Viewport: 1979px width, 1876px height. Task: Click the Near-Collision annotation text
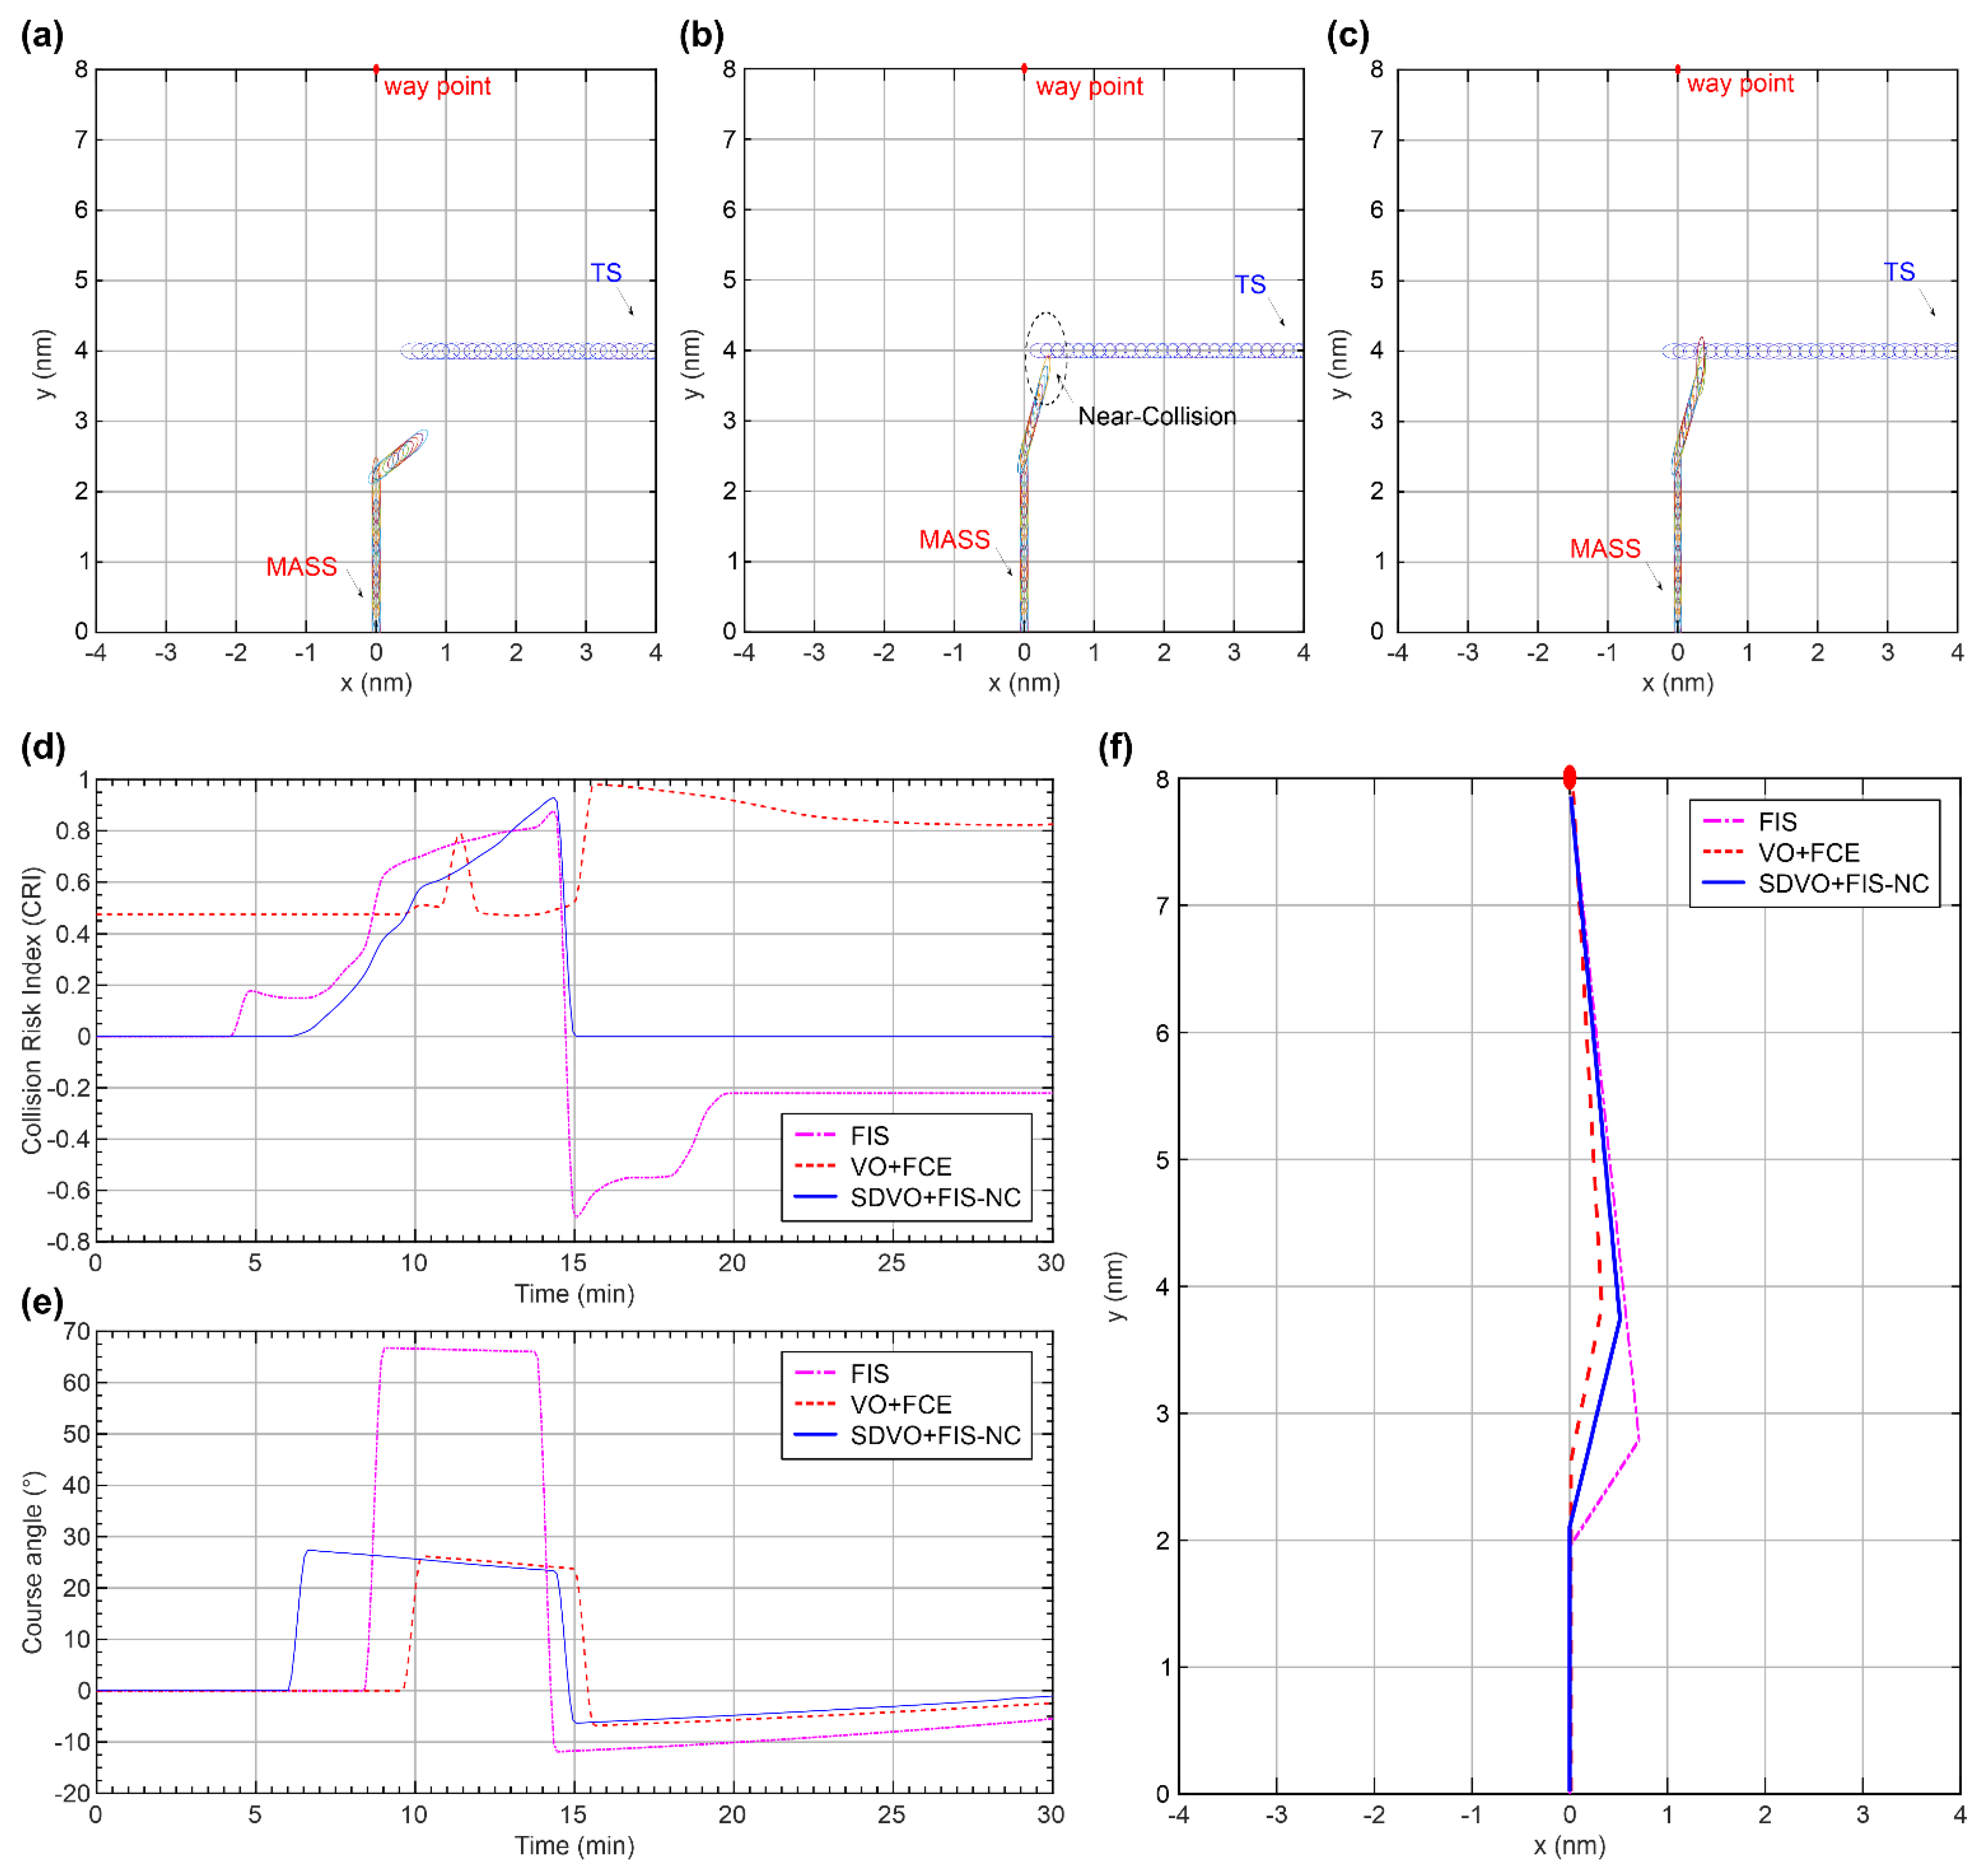coord(1157,416)
